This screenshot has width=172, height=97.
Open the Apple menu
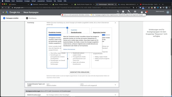[2, 1]
